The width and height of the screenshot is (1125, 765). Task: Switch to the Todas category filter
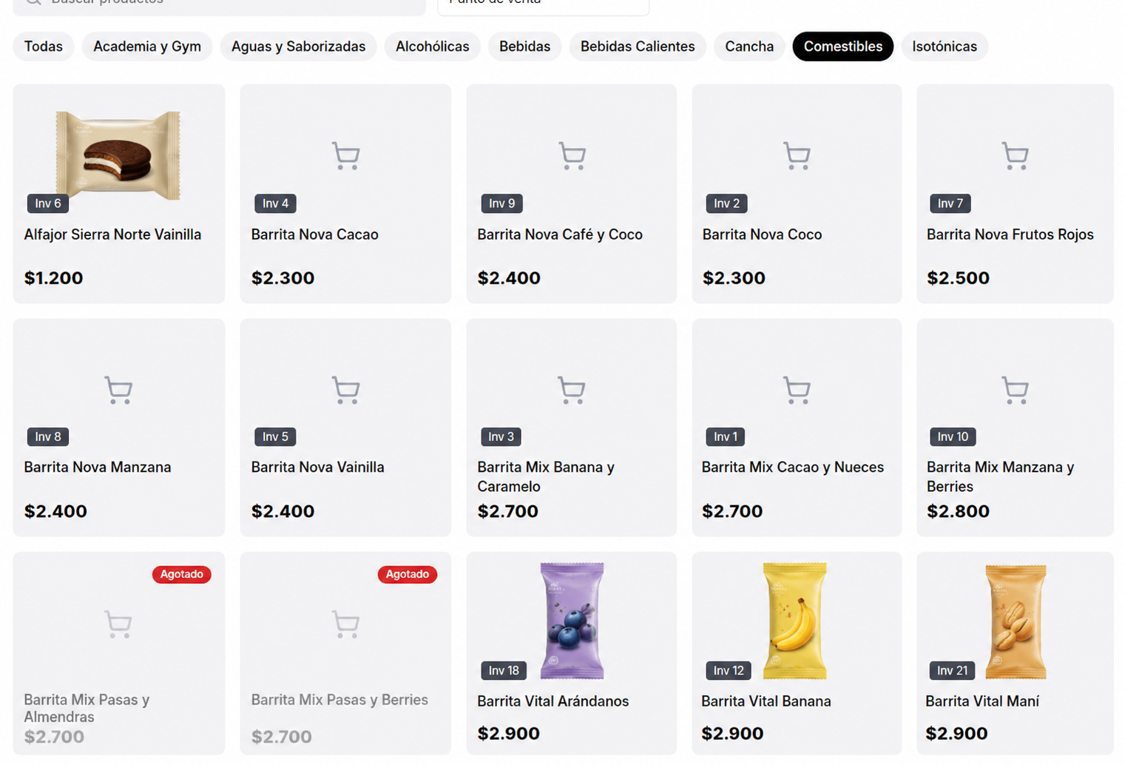[44, 47]
